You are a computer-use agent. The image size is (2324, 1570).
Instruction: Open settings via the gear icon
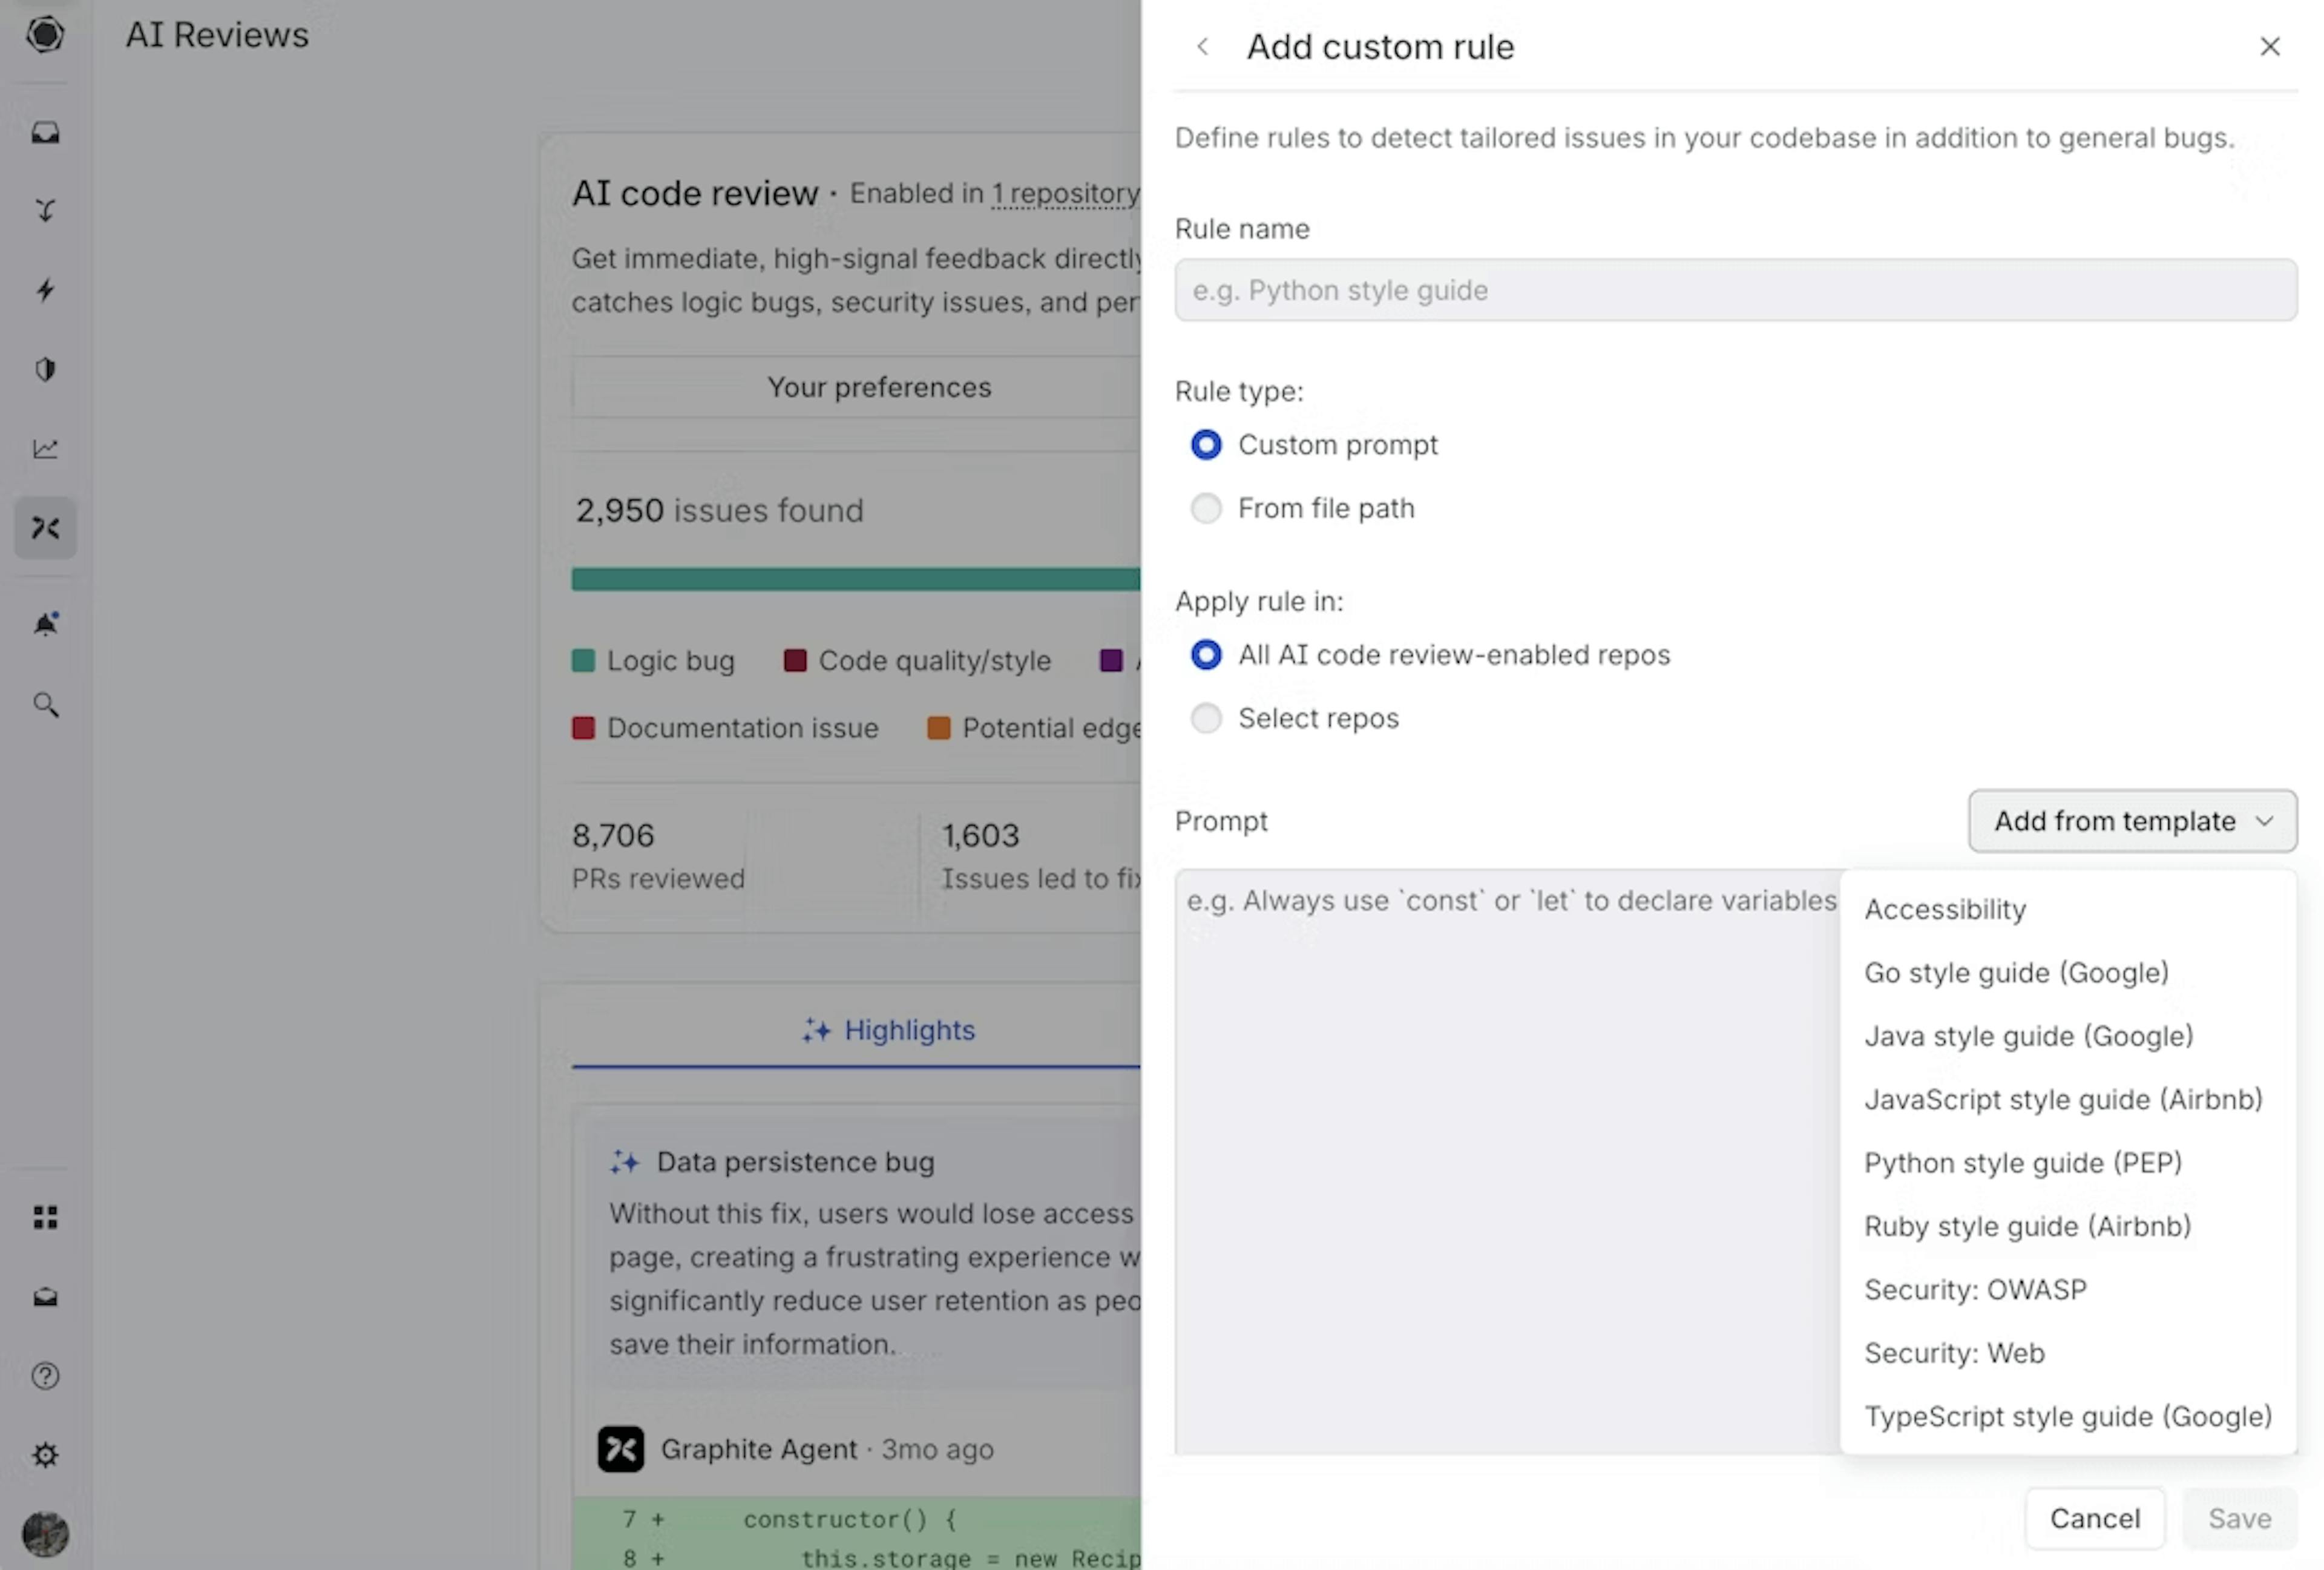pyautogui.click(x=45, y=1455)
